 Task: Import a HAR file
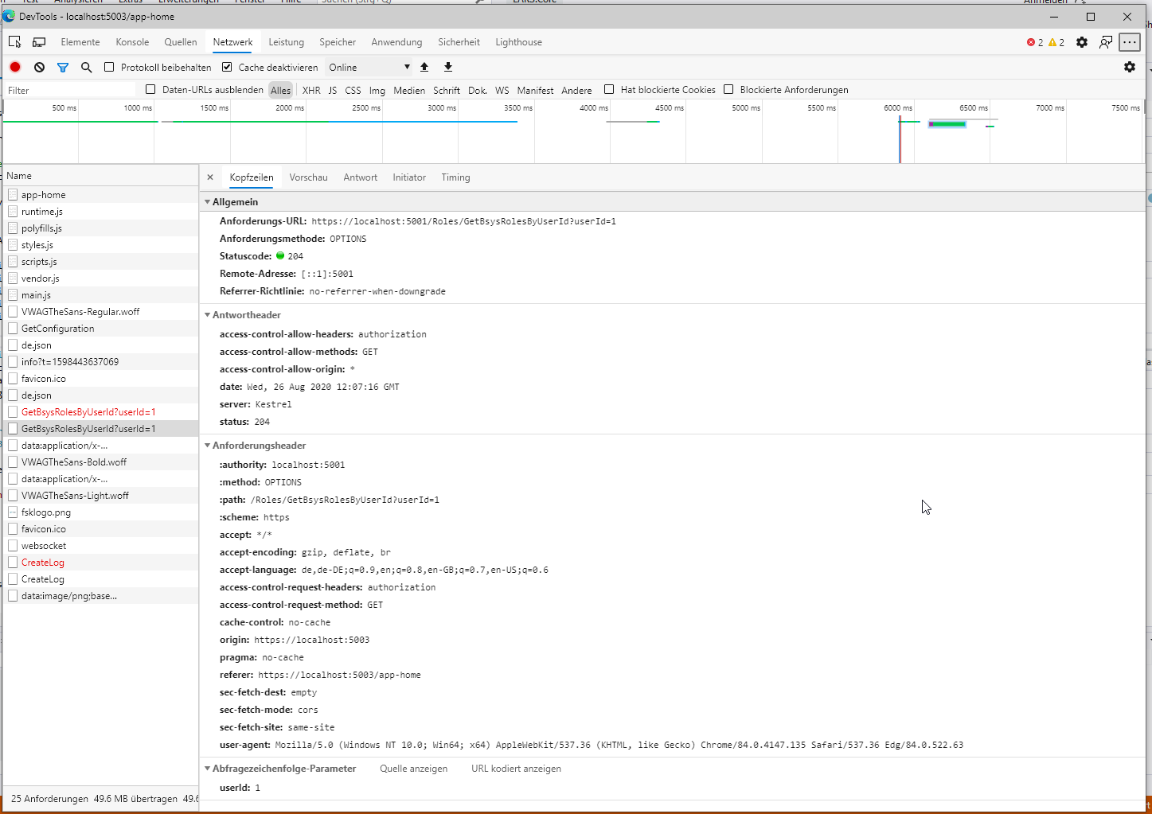[424, 67]
